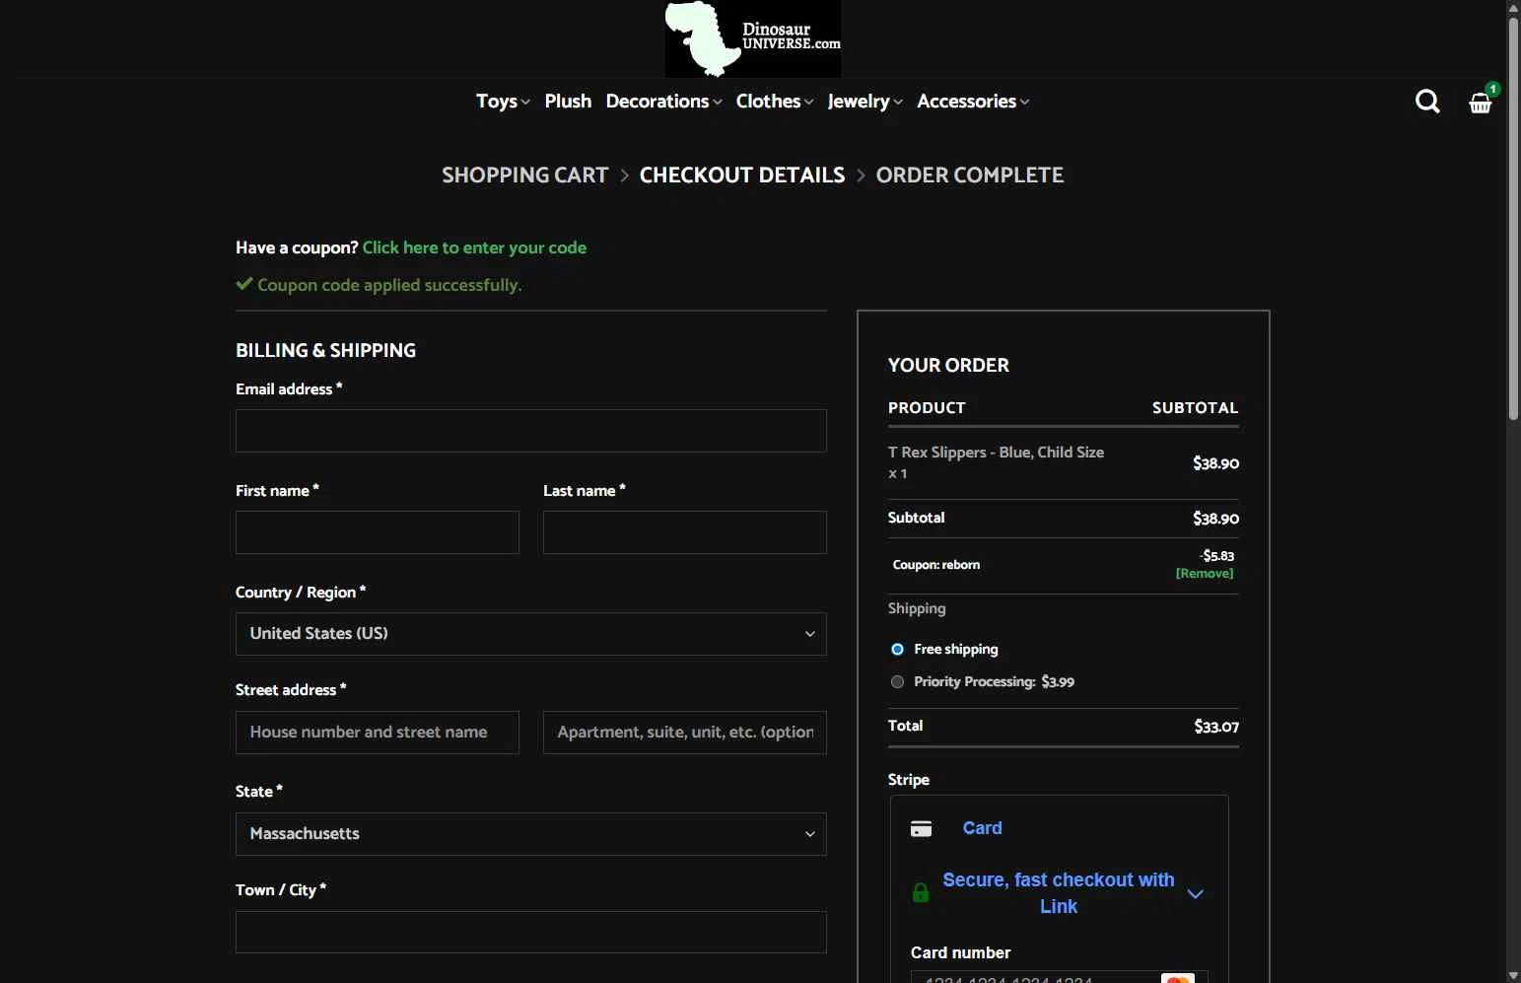Image resolution: width=1521 pixels, height=983 pixels.
Task: Focus the Town / City field
Action: (531, 932)
